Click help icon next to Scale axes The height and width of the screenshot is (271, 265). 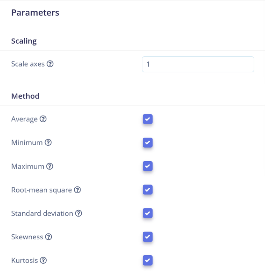click(50, 64)
